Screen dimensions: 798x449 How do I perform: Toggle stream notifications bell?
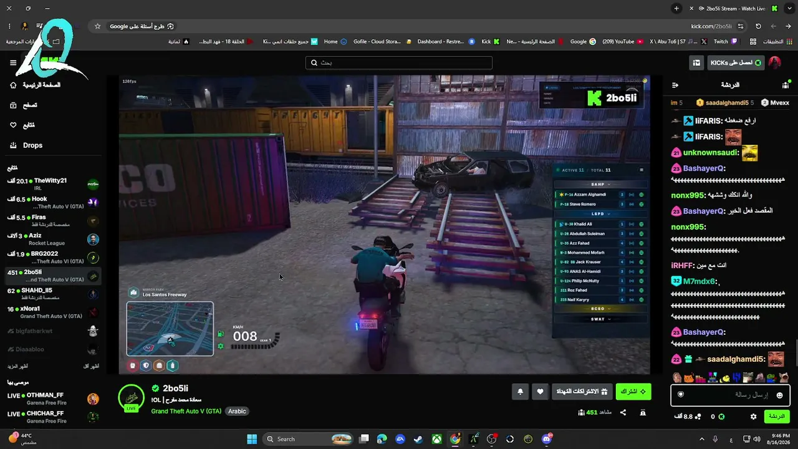[x=521, y=392]
